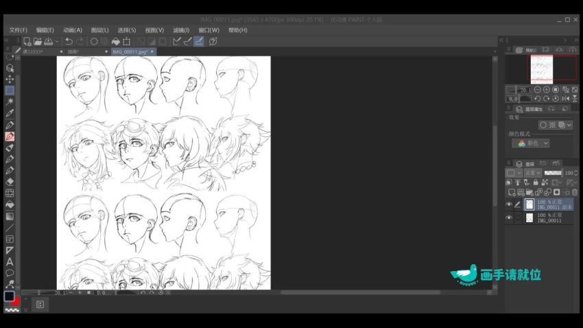The width and height of the screenshot is (583, 328).
Task: Create a new canvas from command bar
Action: [27, 41]
